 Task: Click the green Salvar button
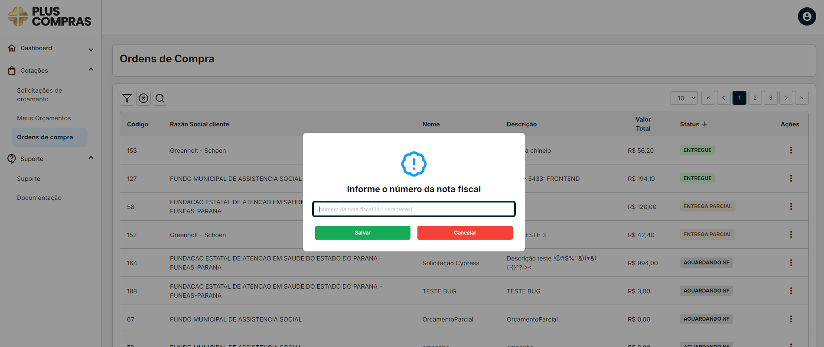click(362, 233)
